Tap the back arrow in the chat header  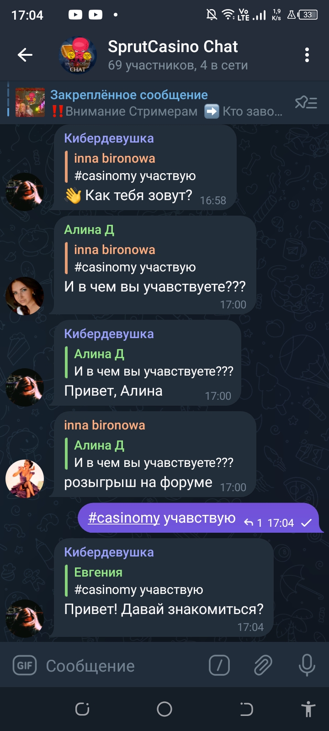(25, 55)
